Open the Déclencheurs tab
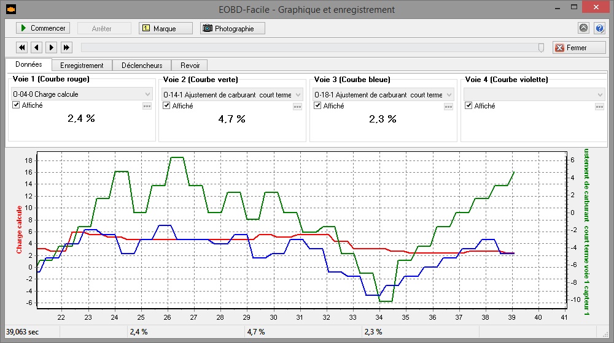 pyautogui.click(x=142, y=65)
